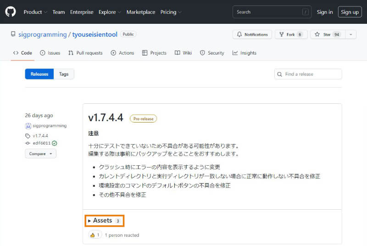This screenshot has height=246, width=367.
Task: Click the Sign in link
Action: point(325,12)
